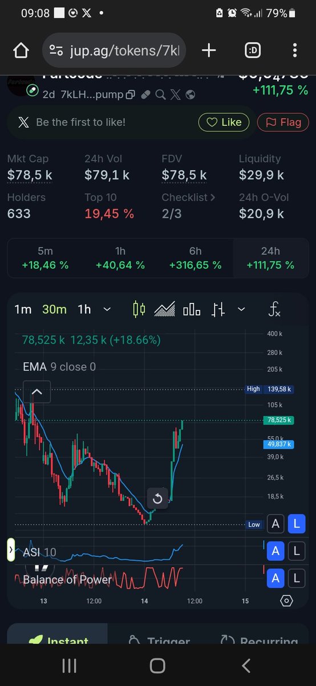Toggle log scale L on main chart

[296, 523]
